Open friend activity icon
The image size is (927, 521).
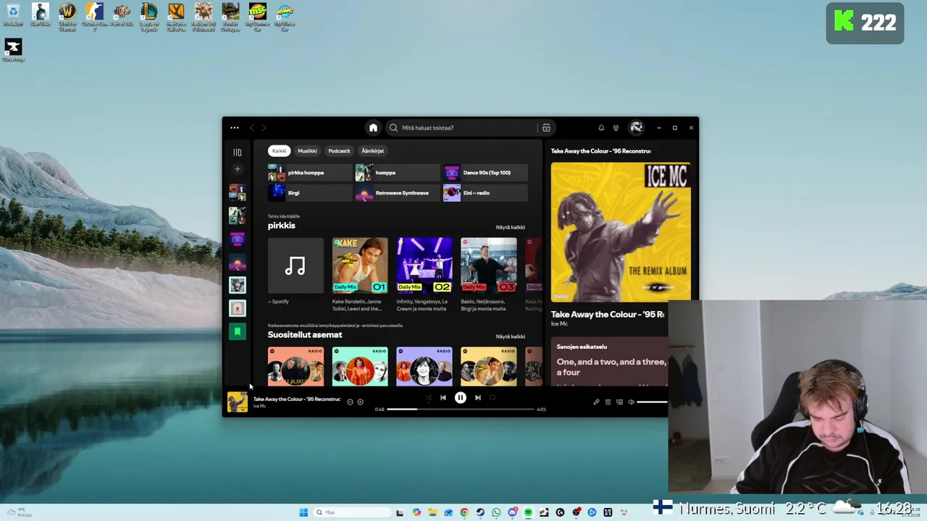click(x=616, y=128)
